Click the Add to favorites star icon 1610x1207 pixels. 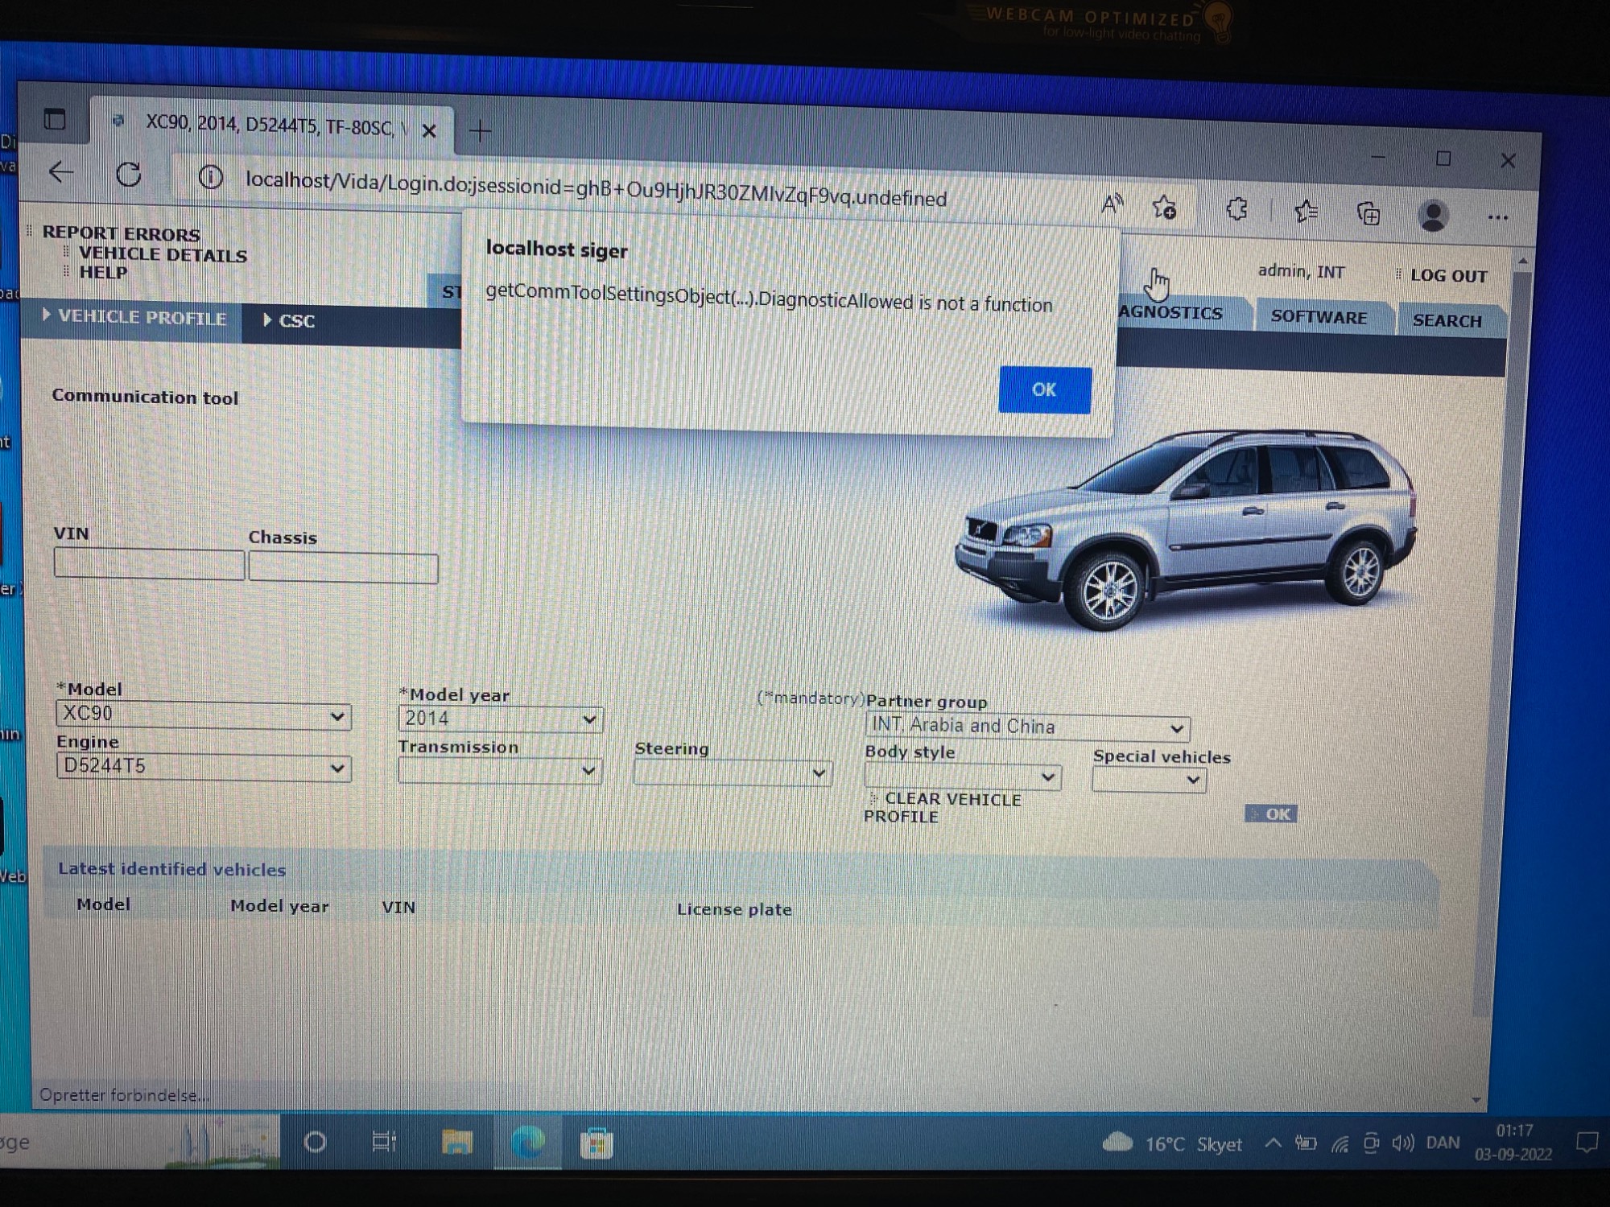tap(1165, 208)
